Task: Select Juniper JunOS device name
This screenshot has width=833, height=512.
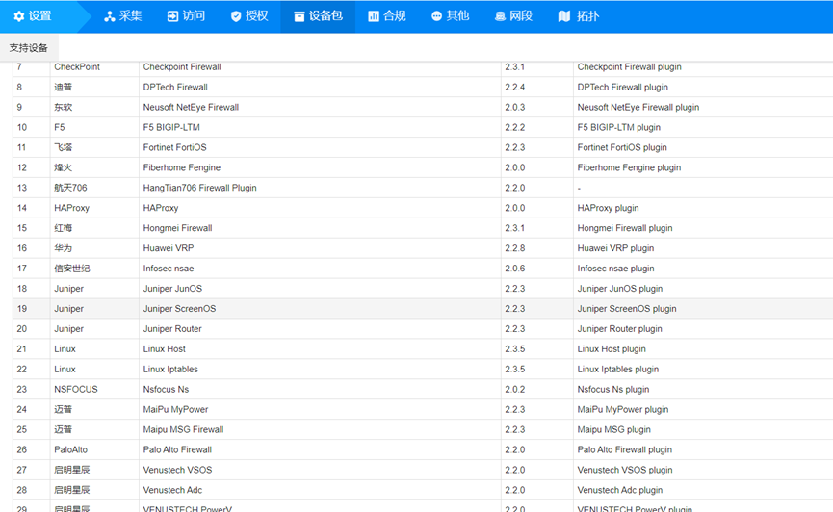Action: click(172, 289)
